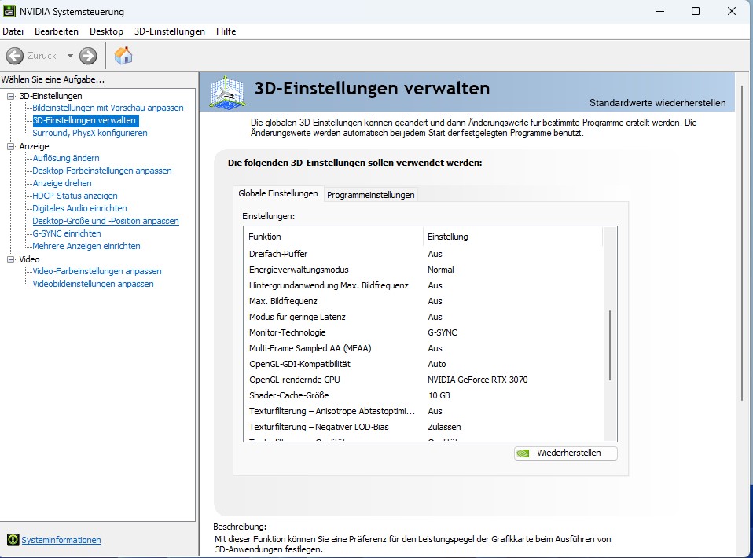Click the 10 GB Shader-Cache value
753x558 pixels.
point(439,395)
